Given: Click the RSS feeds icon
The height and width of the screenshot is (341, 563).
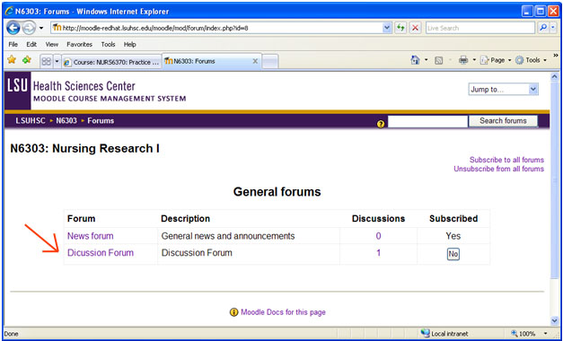Looking at the screenshot, I should [438, 61].
